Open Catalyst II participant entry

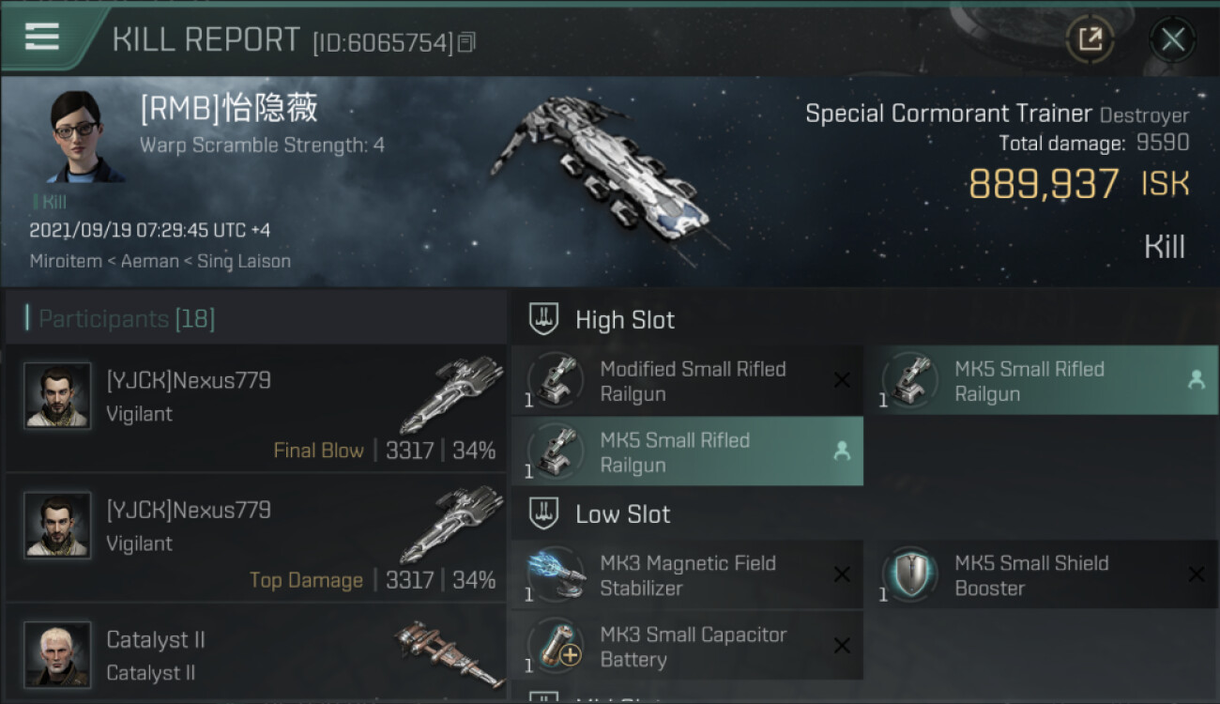click(x=255, y=654)
